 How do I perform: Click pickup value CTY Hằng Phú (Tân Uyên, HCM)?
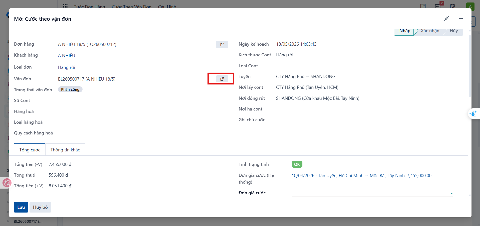tap(307, 87)
